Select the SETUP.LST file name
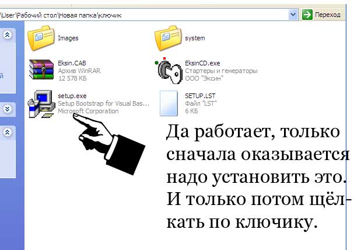 tap(200, 96)
